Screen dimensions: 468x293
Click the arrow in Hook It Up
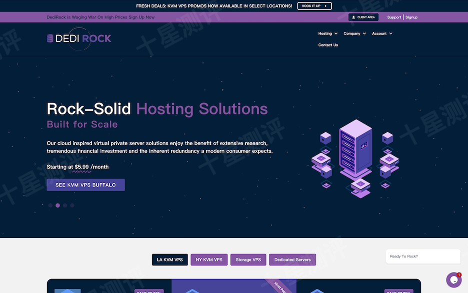pos(326,6)
